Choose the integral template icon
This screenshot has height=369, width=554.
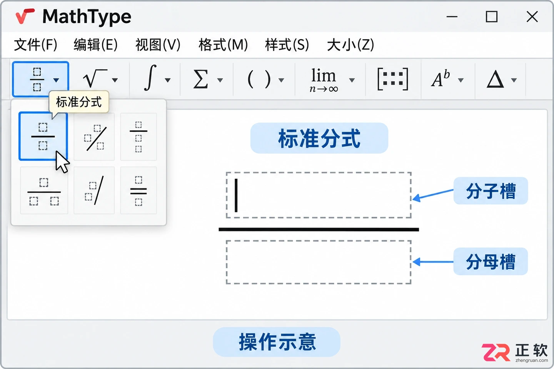click(x=150, y=78)
